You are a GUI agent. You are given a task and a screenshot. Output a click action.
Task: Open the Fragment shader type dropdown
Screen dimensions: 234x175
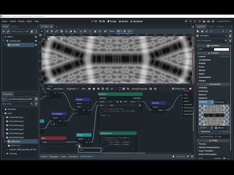pos(72,89)
